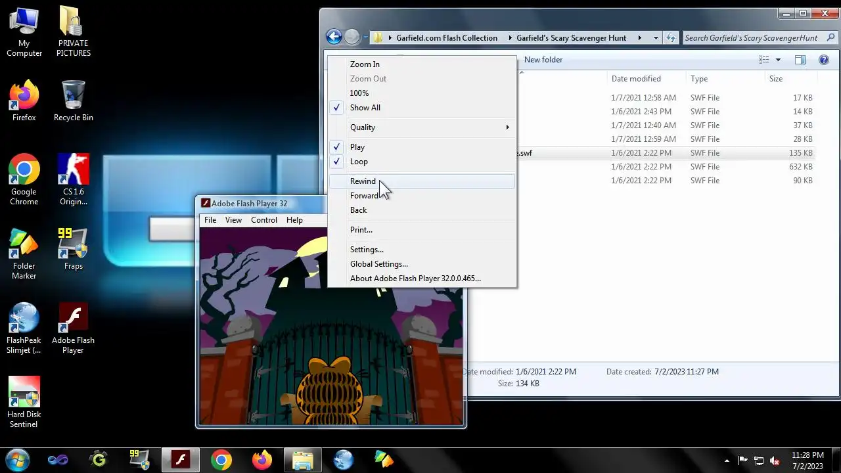Open the address bar history dropdown arrow
Screen dimensions: 841x473
(x=656, y=37)
